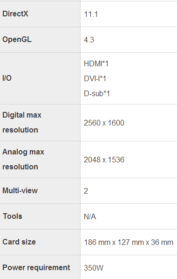177x279 pixels.
Task: Select the D-sub*1 entry
Action: pos(97,94)
